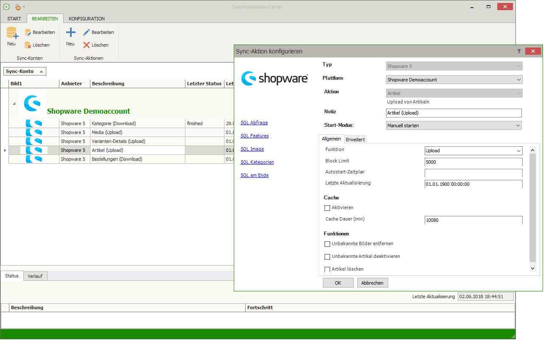
Task: Check Unbekannte Artikel deaktivieren
Action: pos(327,257)
